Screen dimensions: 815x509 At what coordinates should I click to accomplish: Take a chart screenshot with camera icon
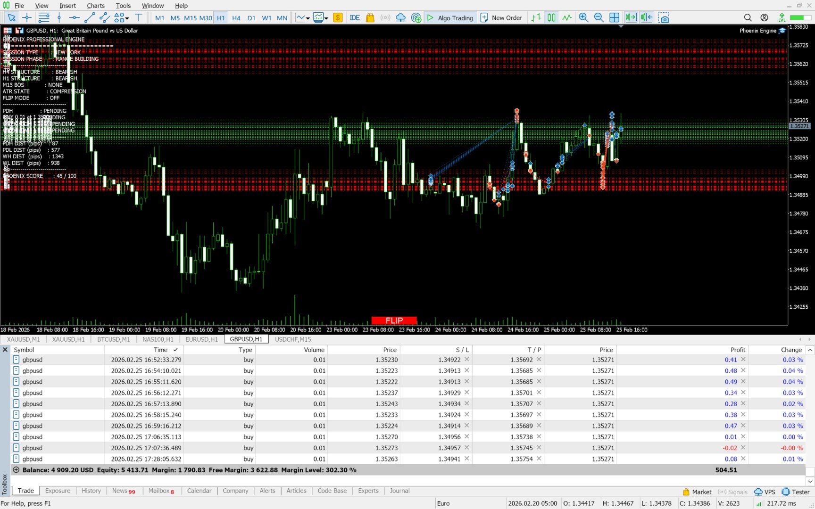[x=664, y=18]
